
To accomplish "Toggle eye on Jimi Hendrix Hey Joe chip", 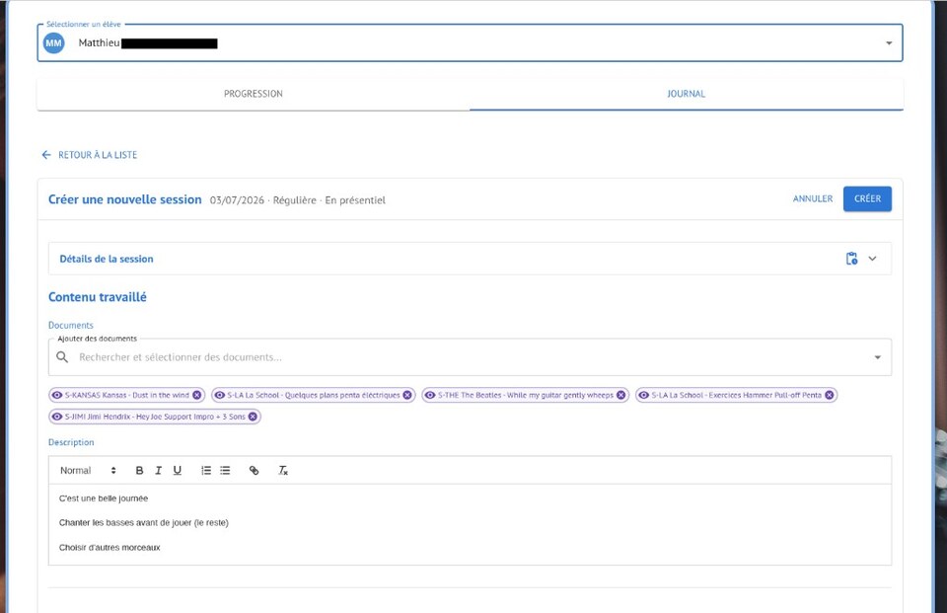I will pyautogui.click(x=57, y=417).
